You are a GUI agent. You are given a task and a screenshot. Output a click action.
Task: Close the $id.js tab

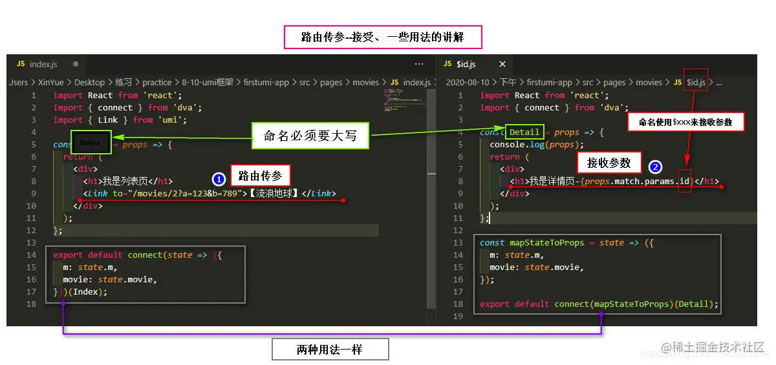[x=502, y=64]
